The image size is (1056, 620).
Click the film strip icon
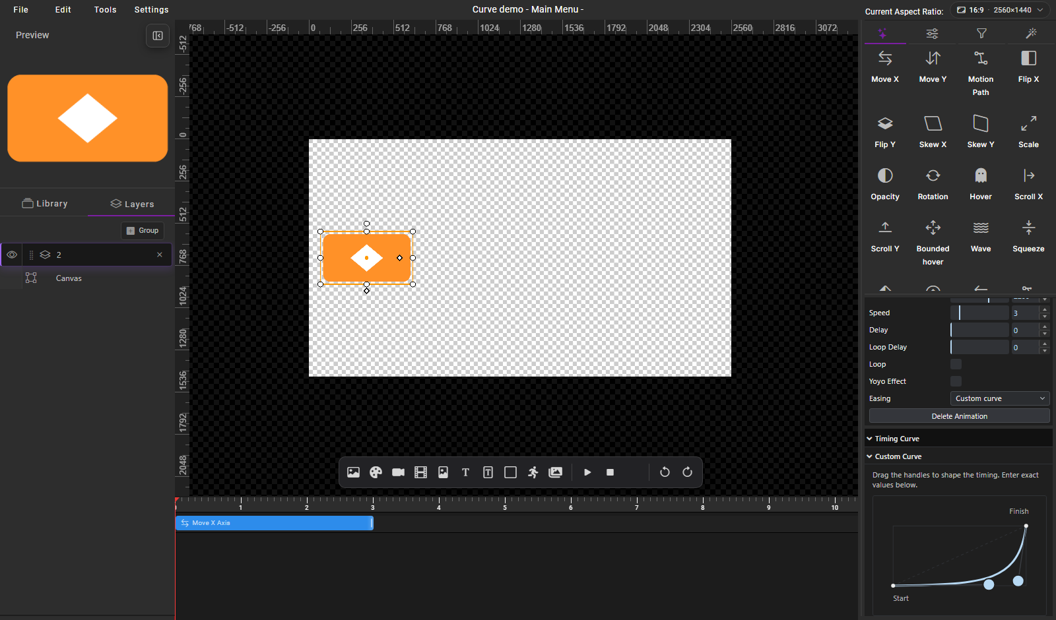[x=420, y=472]
